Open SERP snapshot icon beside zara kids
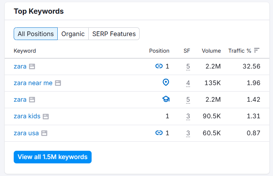 click(x=46, y=116)
